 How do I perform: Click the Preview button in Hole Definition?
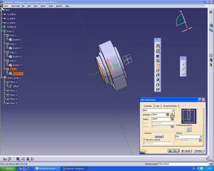[199, 151]
